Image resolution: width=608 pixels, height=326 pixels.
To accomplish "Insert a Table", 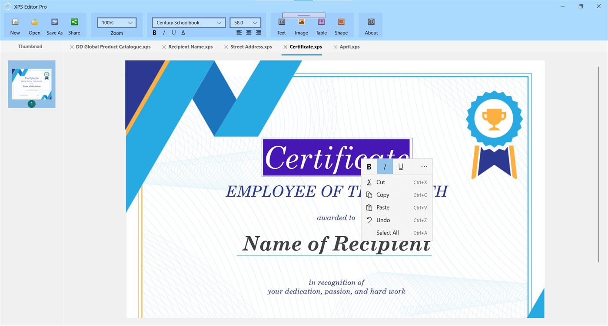I will pos(321,25).
